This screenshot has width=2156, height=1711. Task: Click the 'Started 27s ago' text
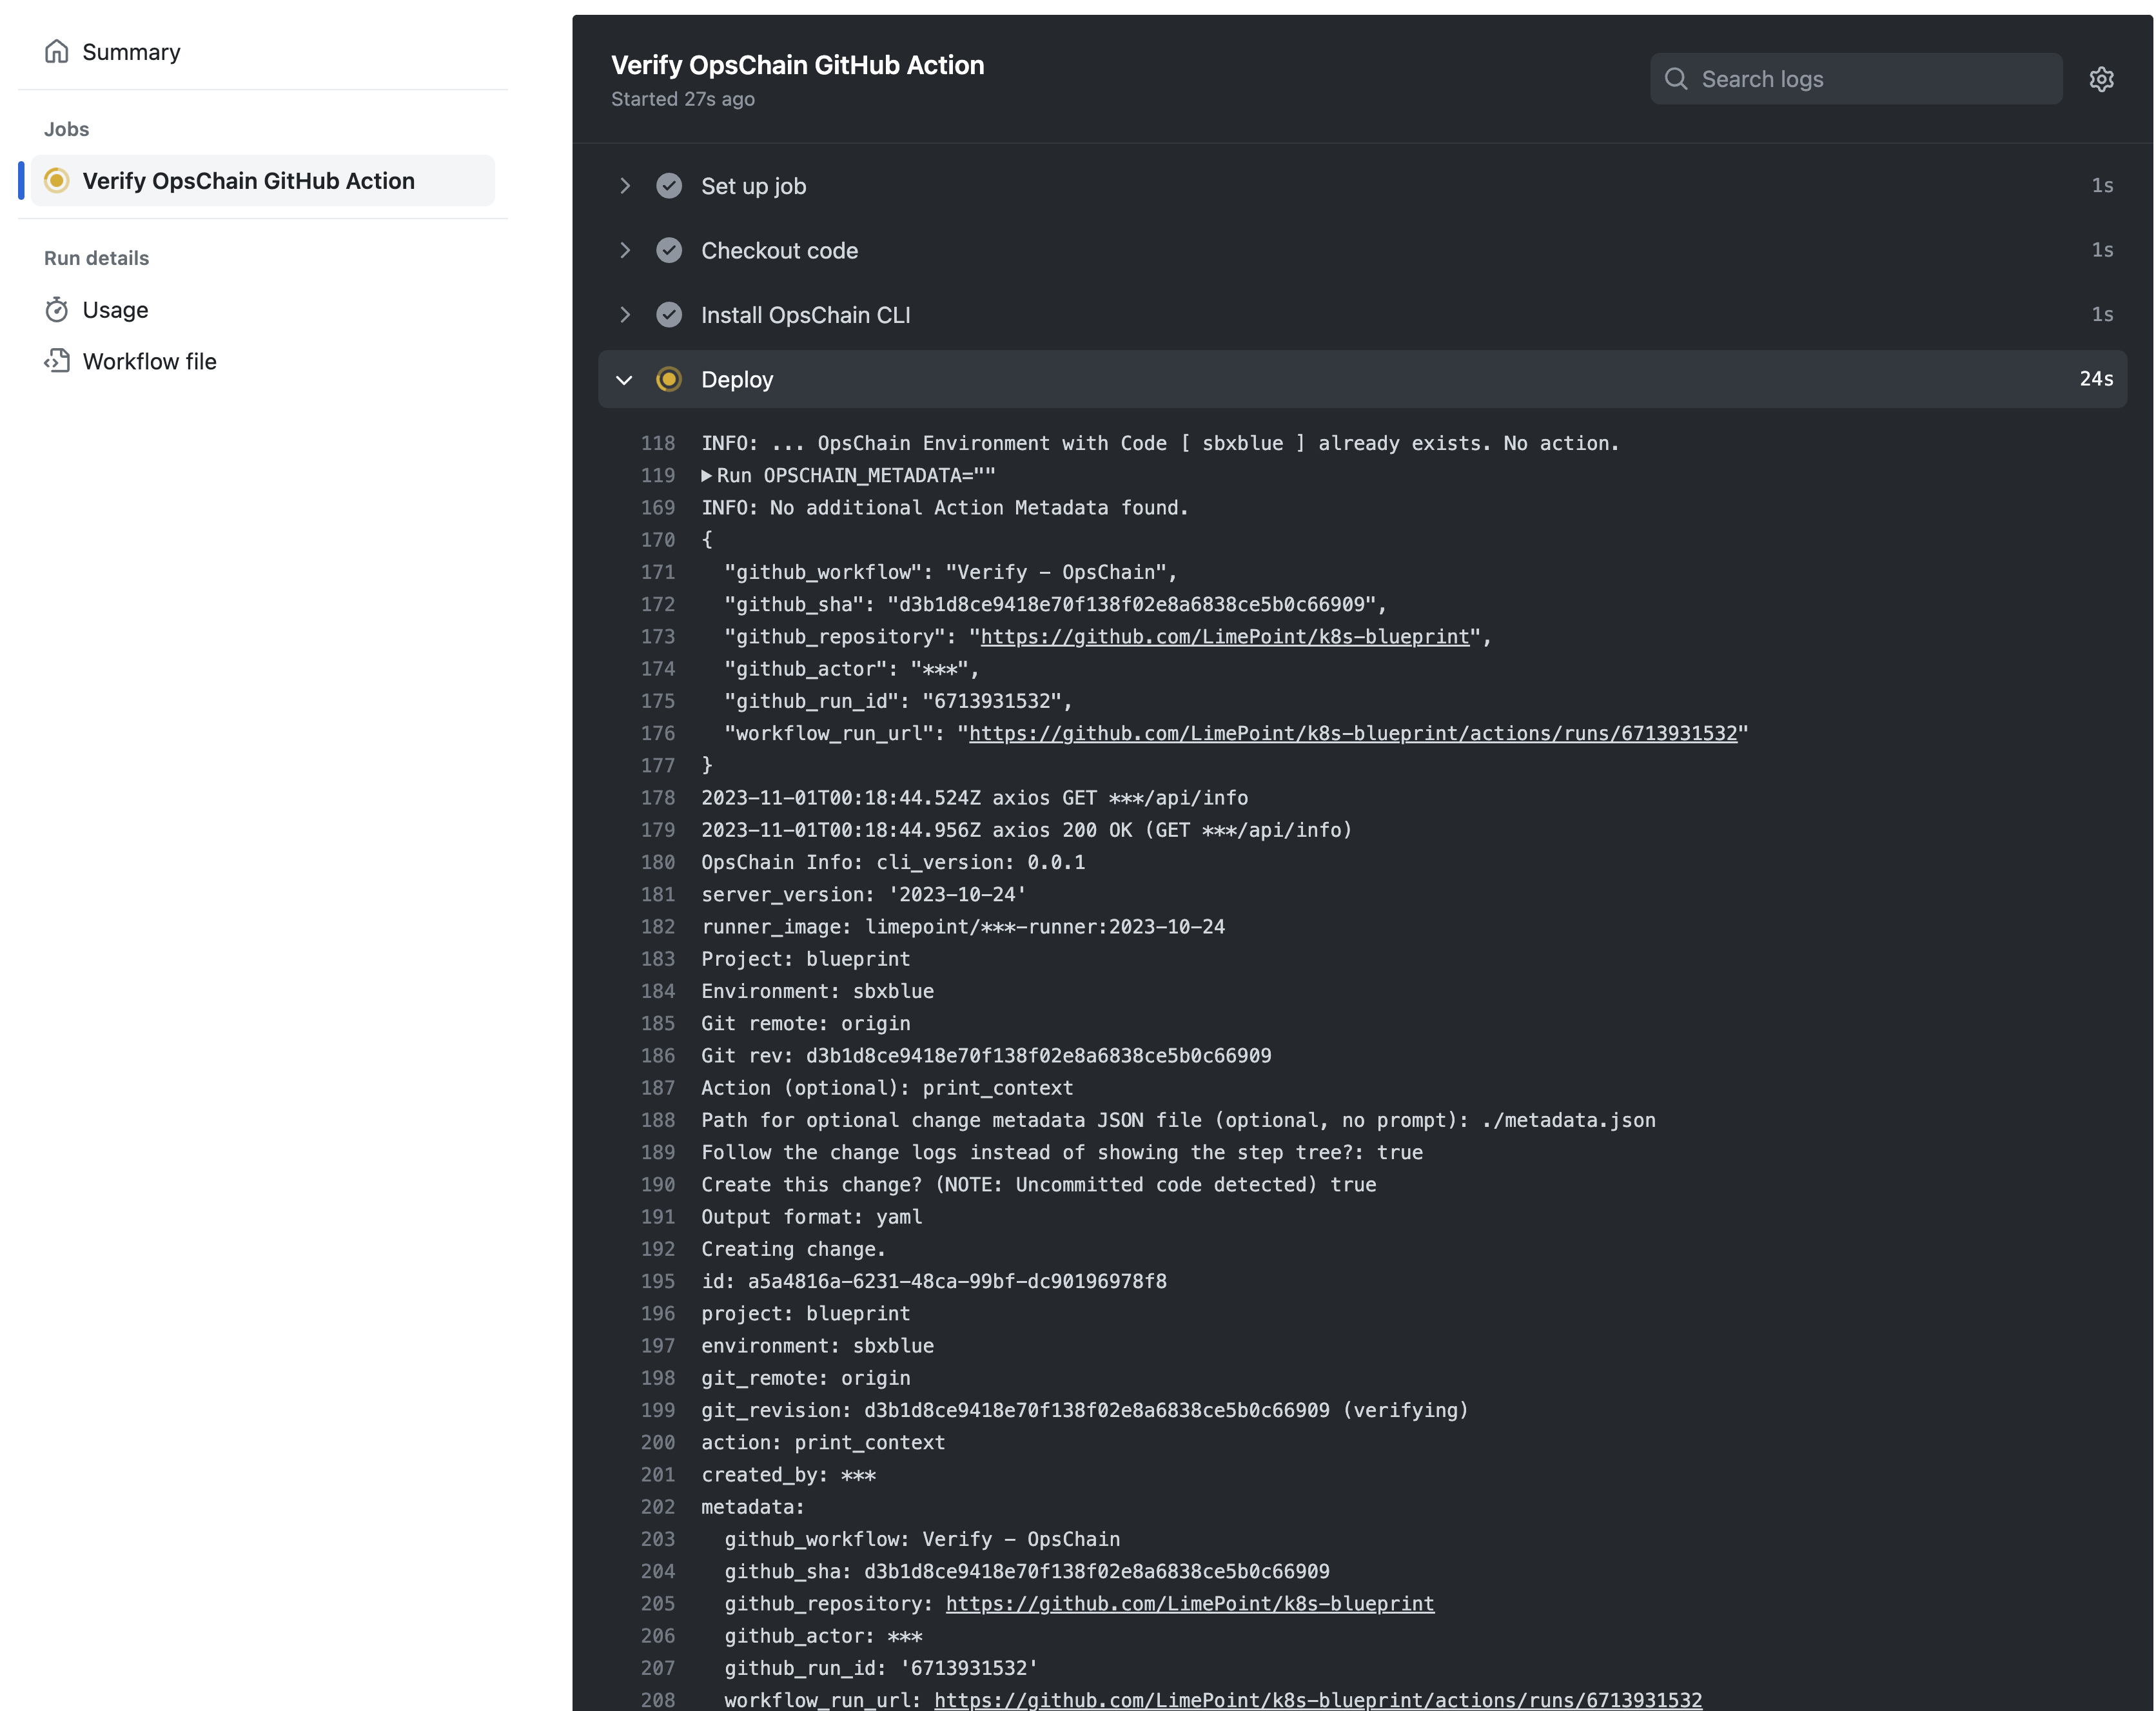pyautogui.click(x=683, y=99)
